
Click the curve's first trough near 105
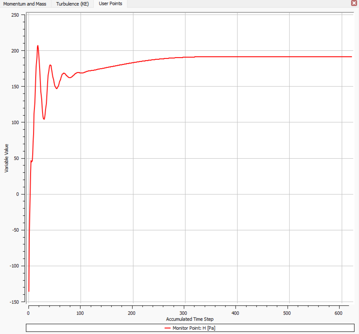[x=44, y=119]
